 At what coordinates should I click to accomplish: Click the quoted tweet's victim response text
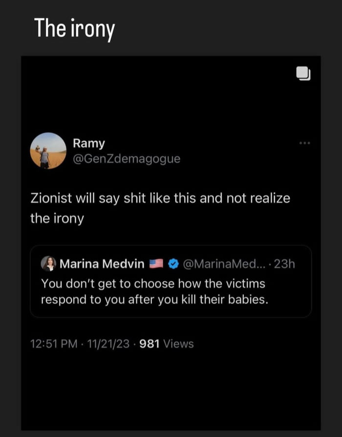coord(152,291)
